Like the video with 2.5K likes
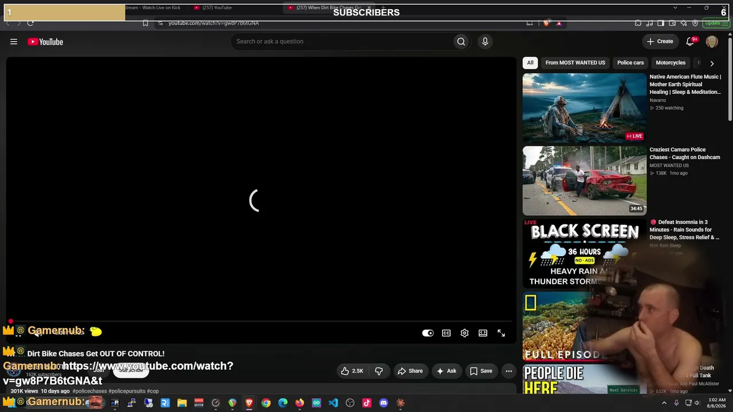This screenshot has height=412, width=733. (352, 371)
